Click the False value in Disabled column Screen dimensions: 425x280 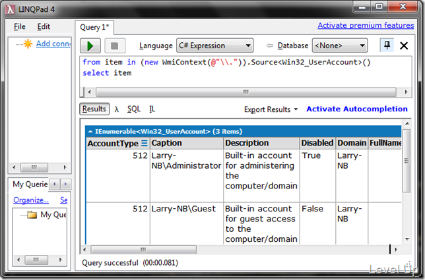tap(313, 209)
